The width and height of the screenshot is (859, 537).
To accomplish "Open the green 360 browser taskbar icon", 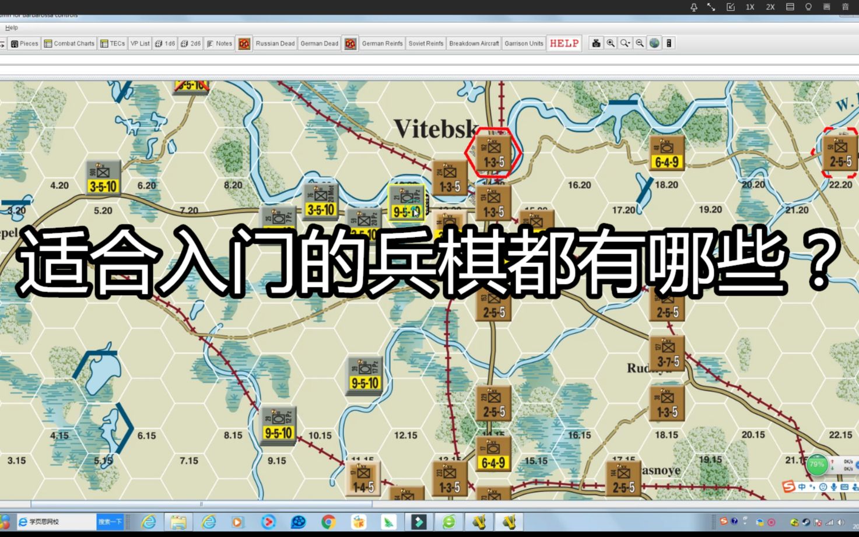I will point(448,522).
